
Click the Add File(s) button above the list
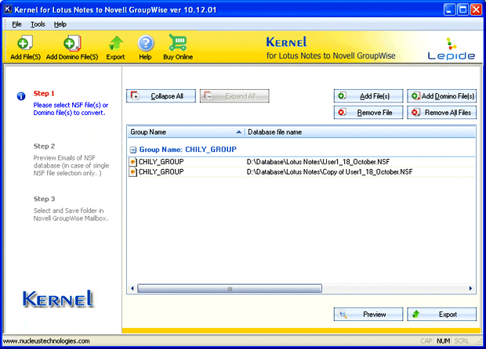(368, 96)
